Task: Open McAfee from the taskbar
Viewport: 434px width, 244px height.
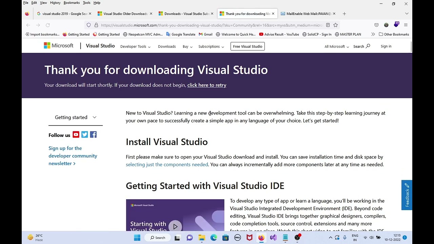Action: pos(249,238)
